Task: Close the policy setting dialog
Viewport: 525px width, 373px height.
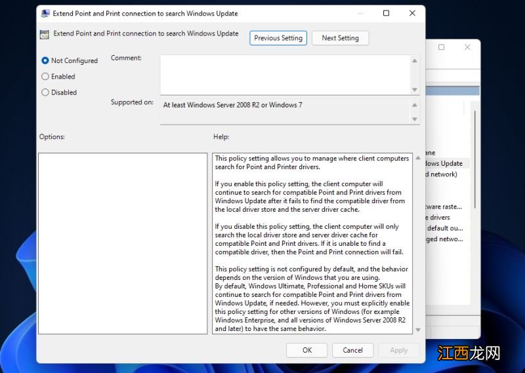Action: (x=412, y=13)
